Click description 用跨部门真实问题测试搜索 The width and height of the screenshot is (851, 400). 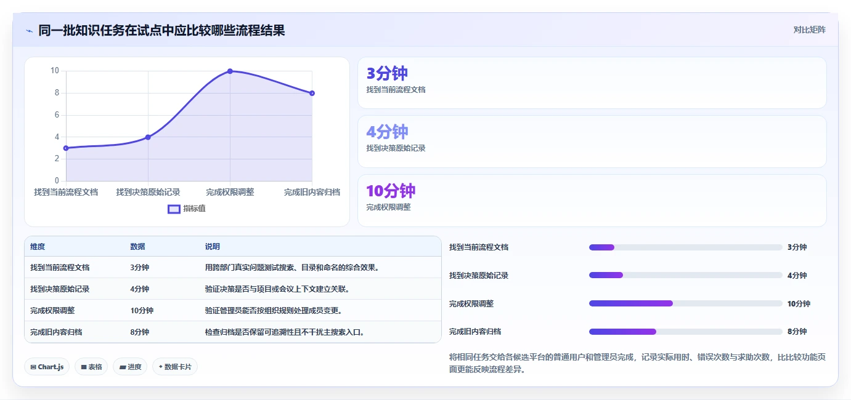(292, 268)
